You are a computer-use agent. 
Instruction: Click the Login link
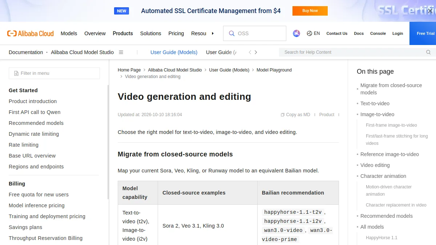click(x=397, y=33)
